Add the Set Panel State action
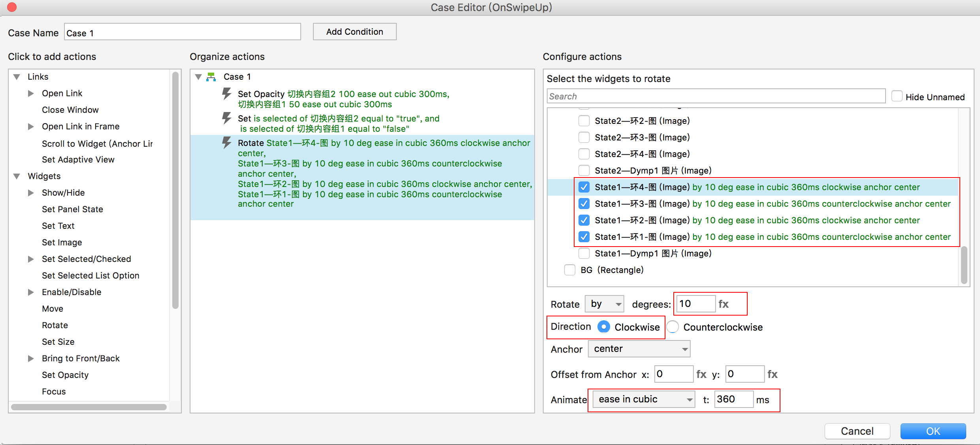The image size is (980, 445). pos(72,209)
